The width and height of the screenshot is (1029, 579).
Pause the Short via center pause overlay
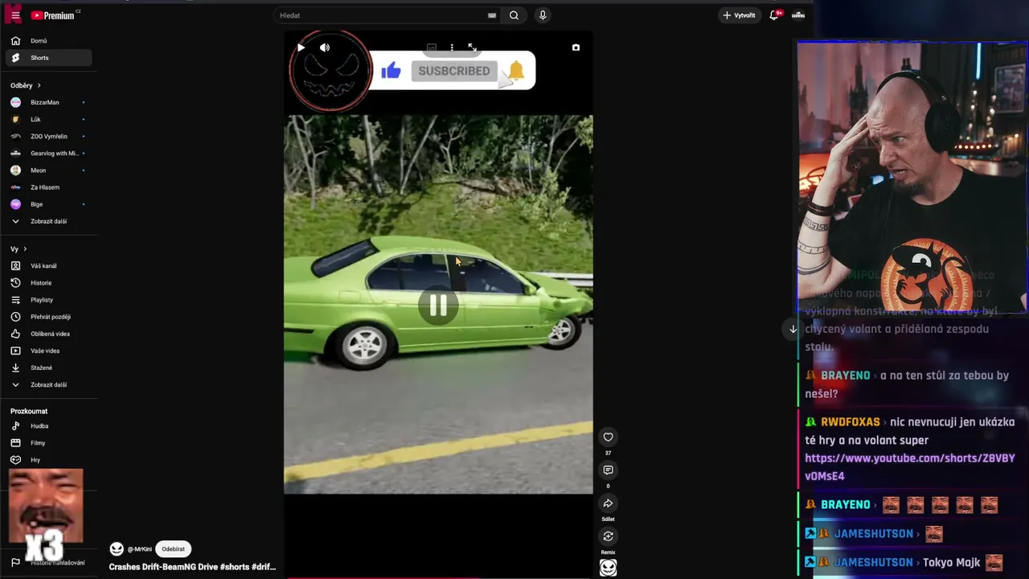coord(438,306)
